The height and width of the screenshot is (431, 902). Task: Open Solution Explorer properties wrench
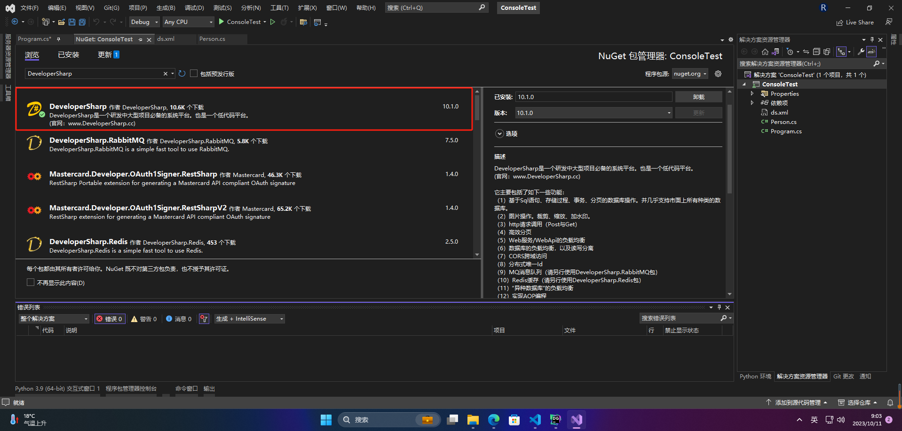pyautogui.click(x=861, y=52)
